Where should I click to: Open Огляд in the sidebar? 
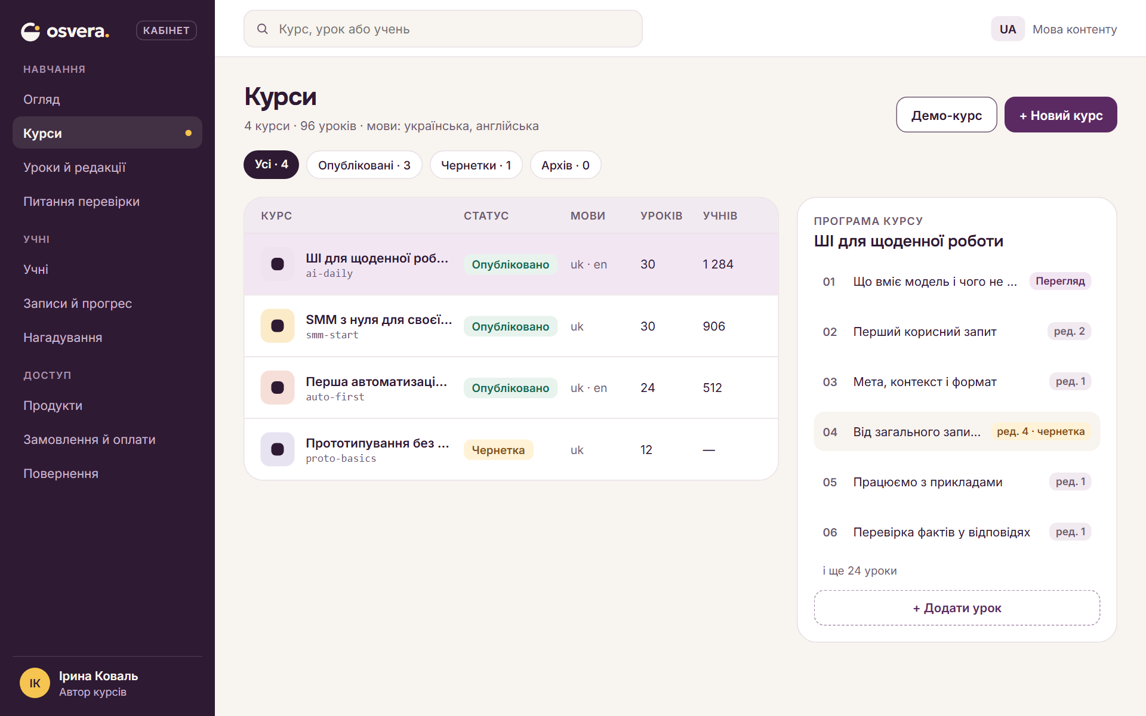click(107, 99)
